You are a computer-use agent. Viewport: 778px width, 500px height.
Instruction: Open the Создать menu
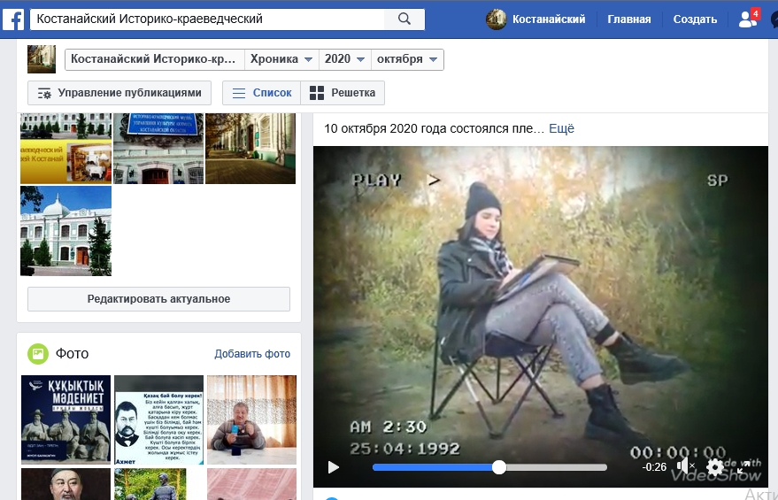(x=695, y=19)
